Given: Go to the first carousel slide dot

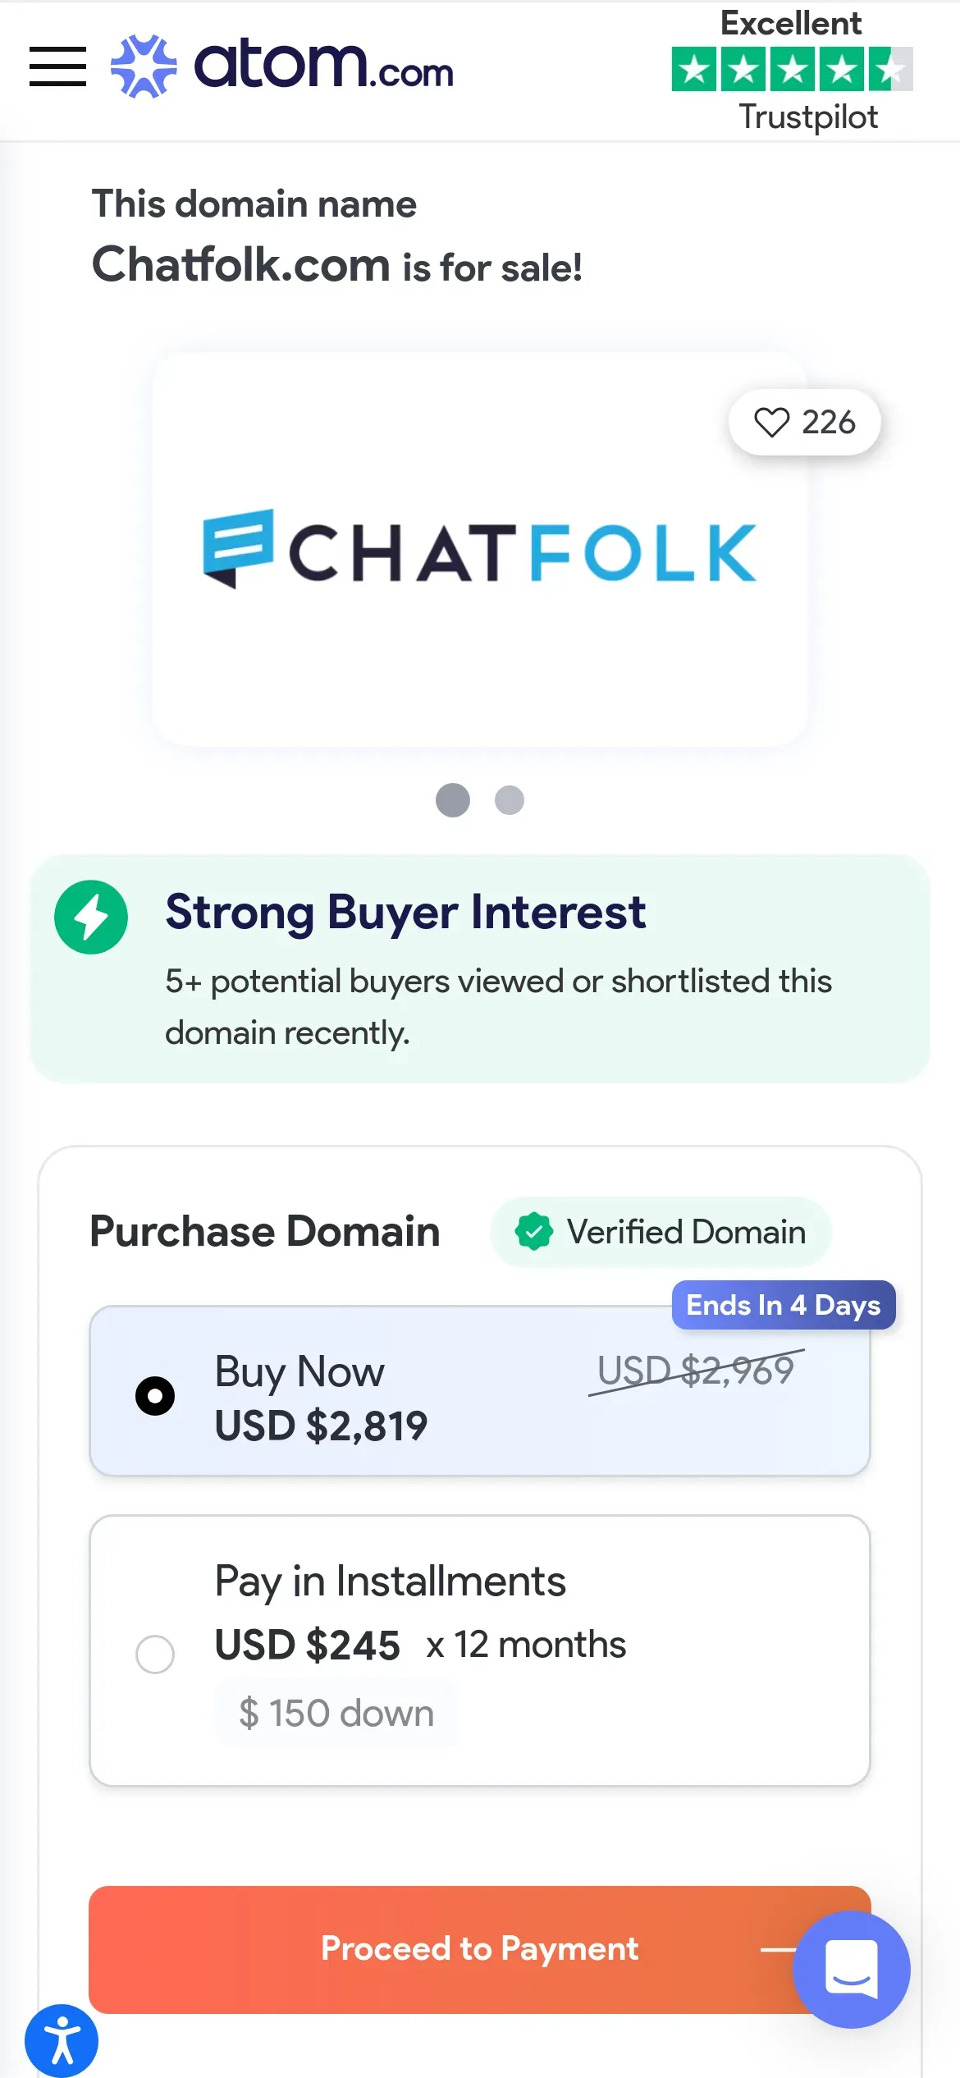Looking at the screenshot, I should click(453, 799).
